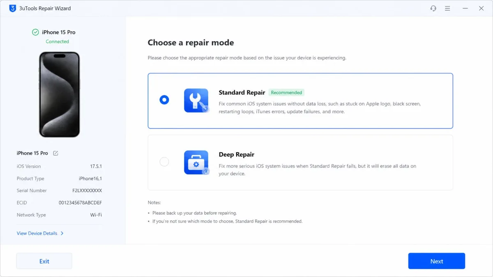Click the Deep Repair title text

click(236, 154)
